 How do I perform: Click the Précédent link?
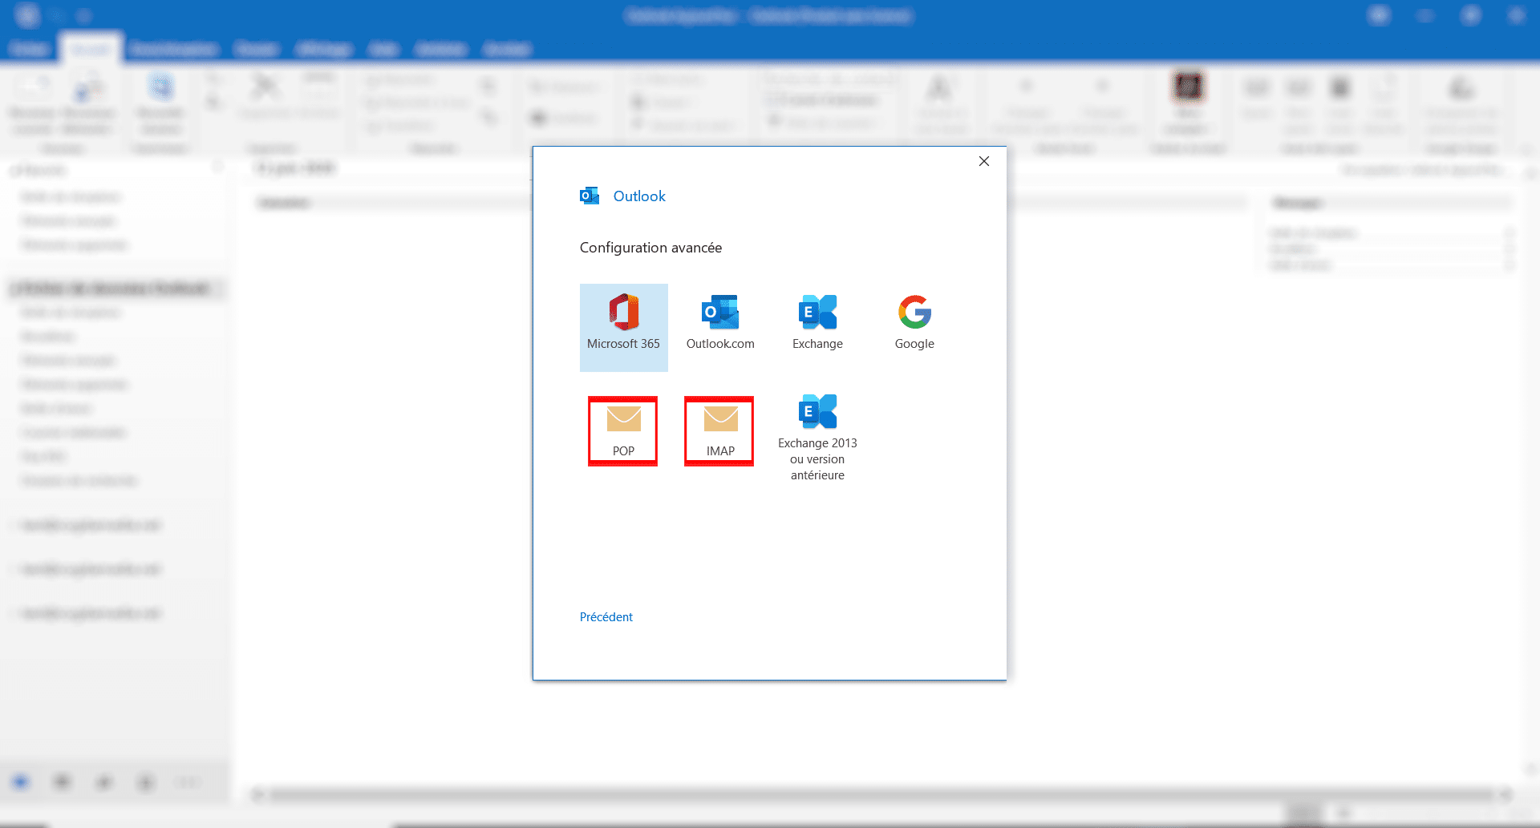pyautogui.click(x=606, y=617)
